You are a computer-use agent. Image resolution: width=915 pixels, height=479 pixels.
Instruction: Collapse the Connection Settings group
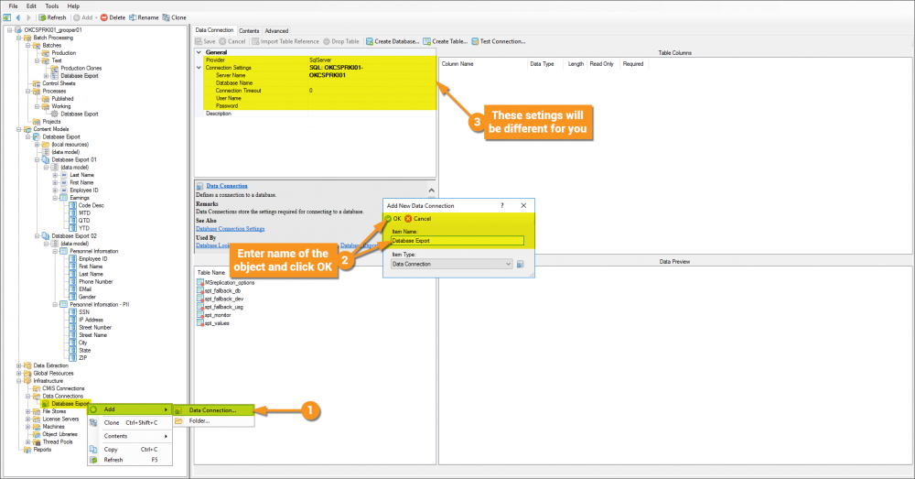point(199,68)
